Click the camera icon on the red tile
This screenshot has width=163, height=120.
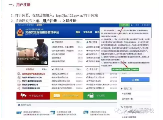23,95
